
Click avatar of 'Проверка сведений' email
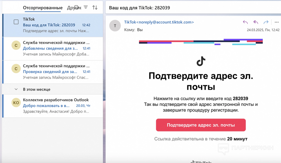pos(16,69)
